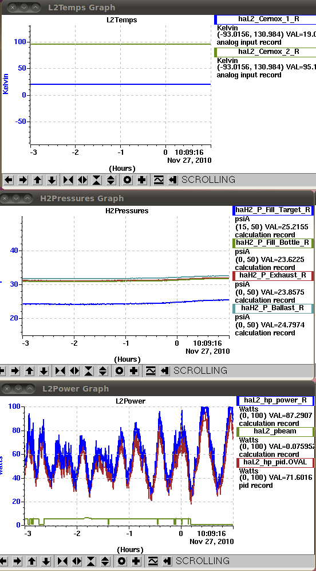Click the H2Pressures plot title
The height and width of the screenshot is (571, 316).
tap(127, 211)
